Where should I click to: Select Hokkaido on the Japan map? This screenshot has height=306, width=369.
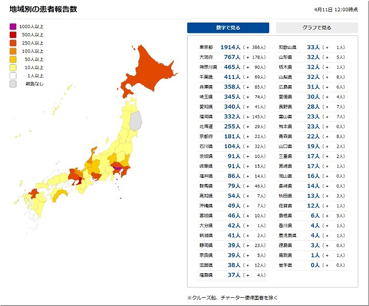pyautogui.click(x=149, y=69)
